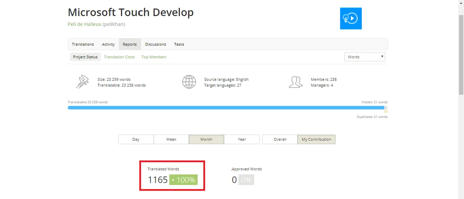The height and width of the screenshot is (199, 464).
Task: Click the 'Target languages: 27' text
Action: pyautogui.click(x=223, y=85)
